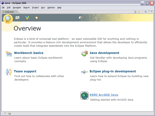
Task: Click the Workbench basics folder icon
Action: tap(9, 54)
